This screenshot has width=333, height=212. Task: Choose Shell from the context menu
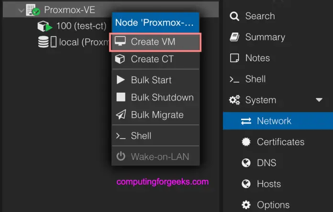(x=141, y=136)
